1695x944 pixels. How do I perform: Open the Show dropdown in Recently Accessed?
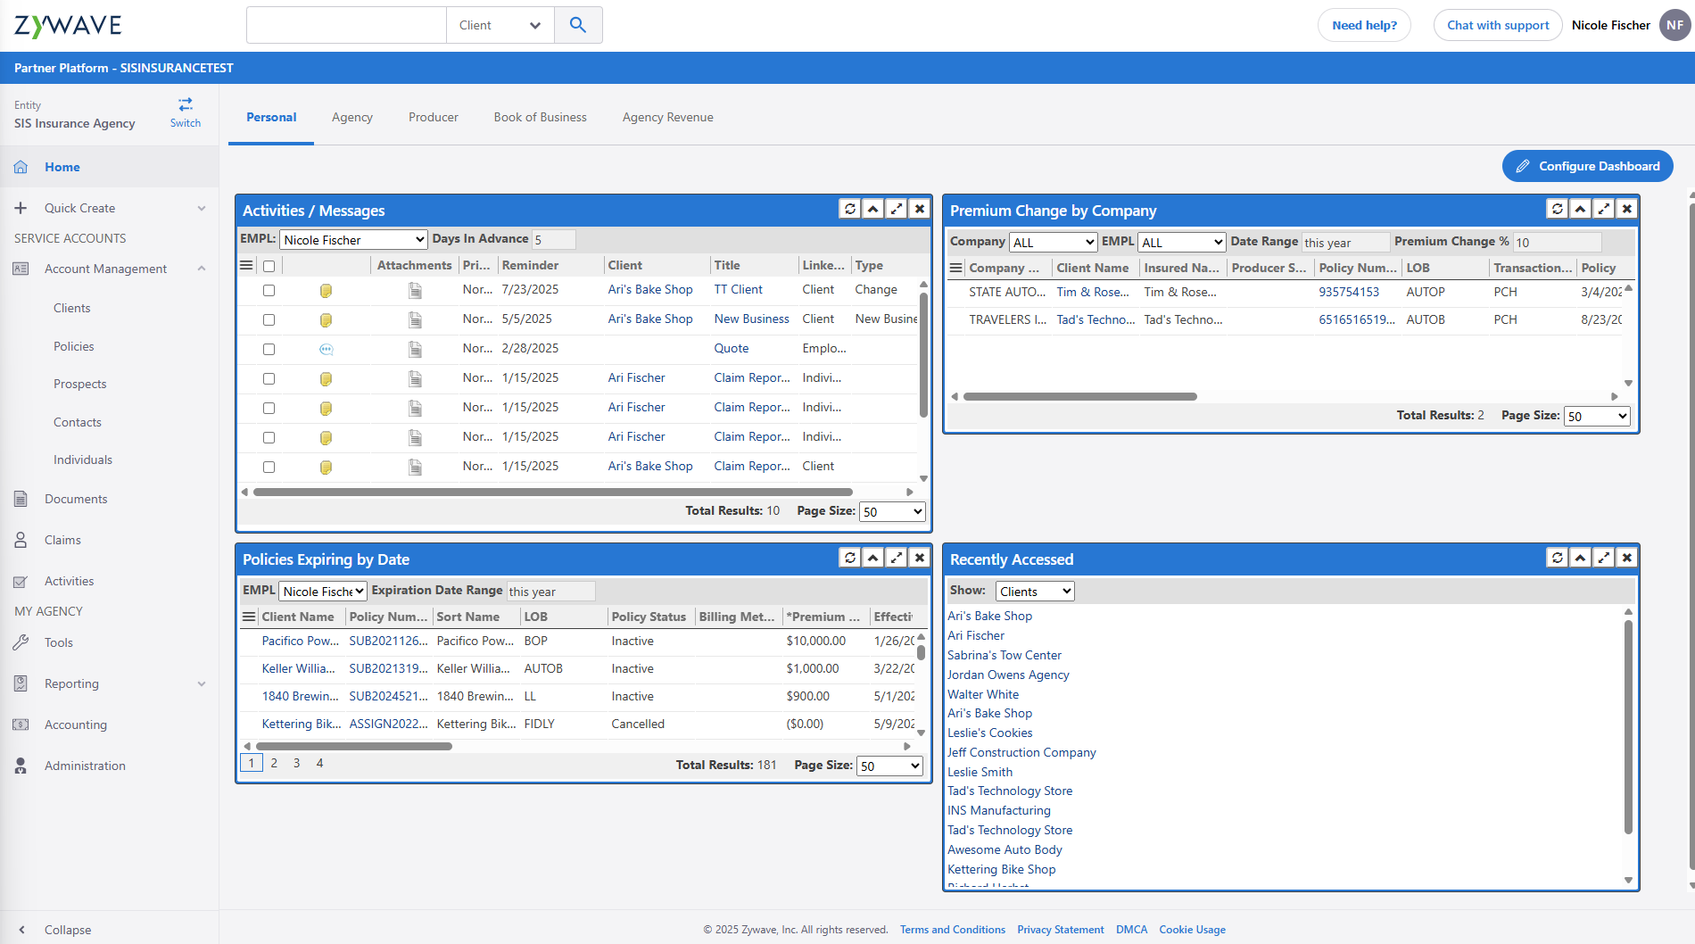click(1035, 592)
